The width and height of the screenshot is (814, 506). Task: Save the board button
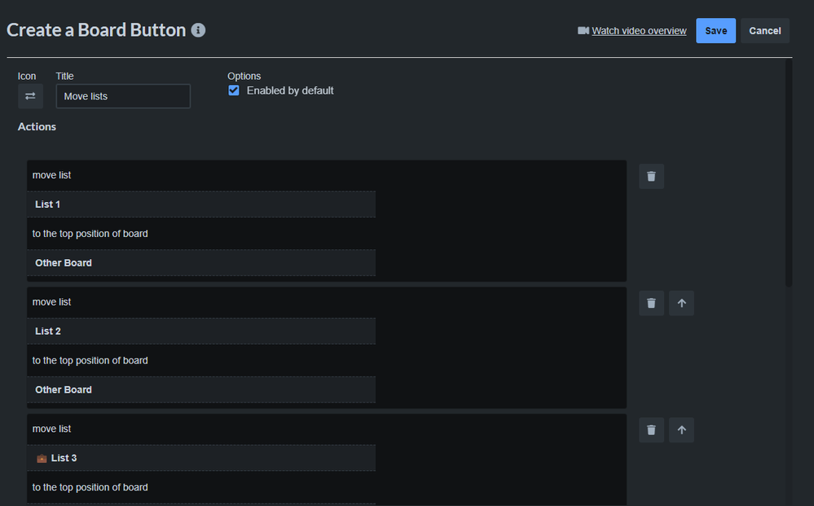715,31
